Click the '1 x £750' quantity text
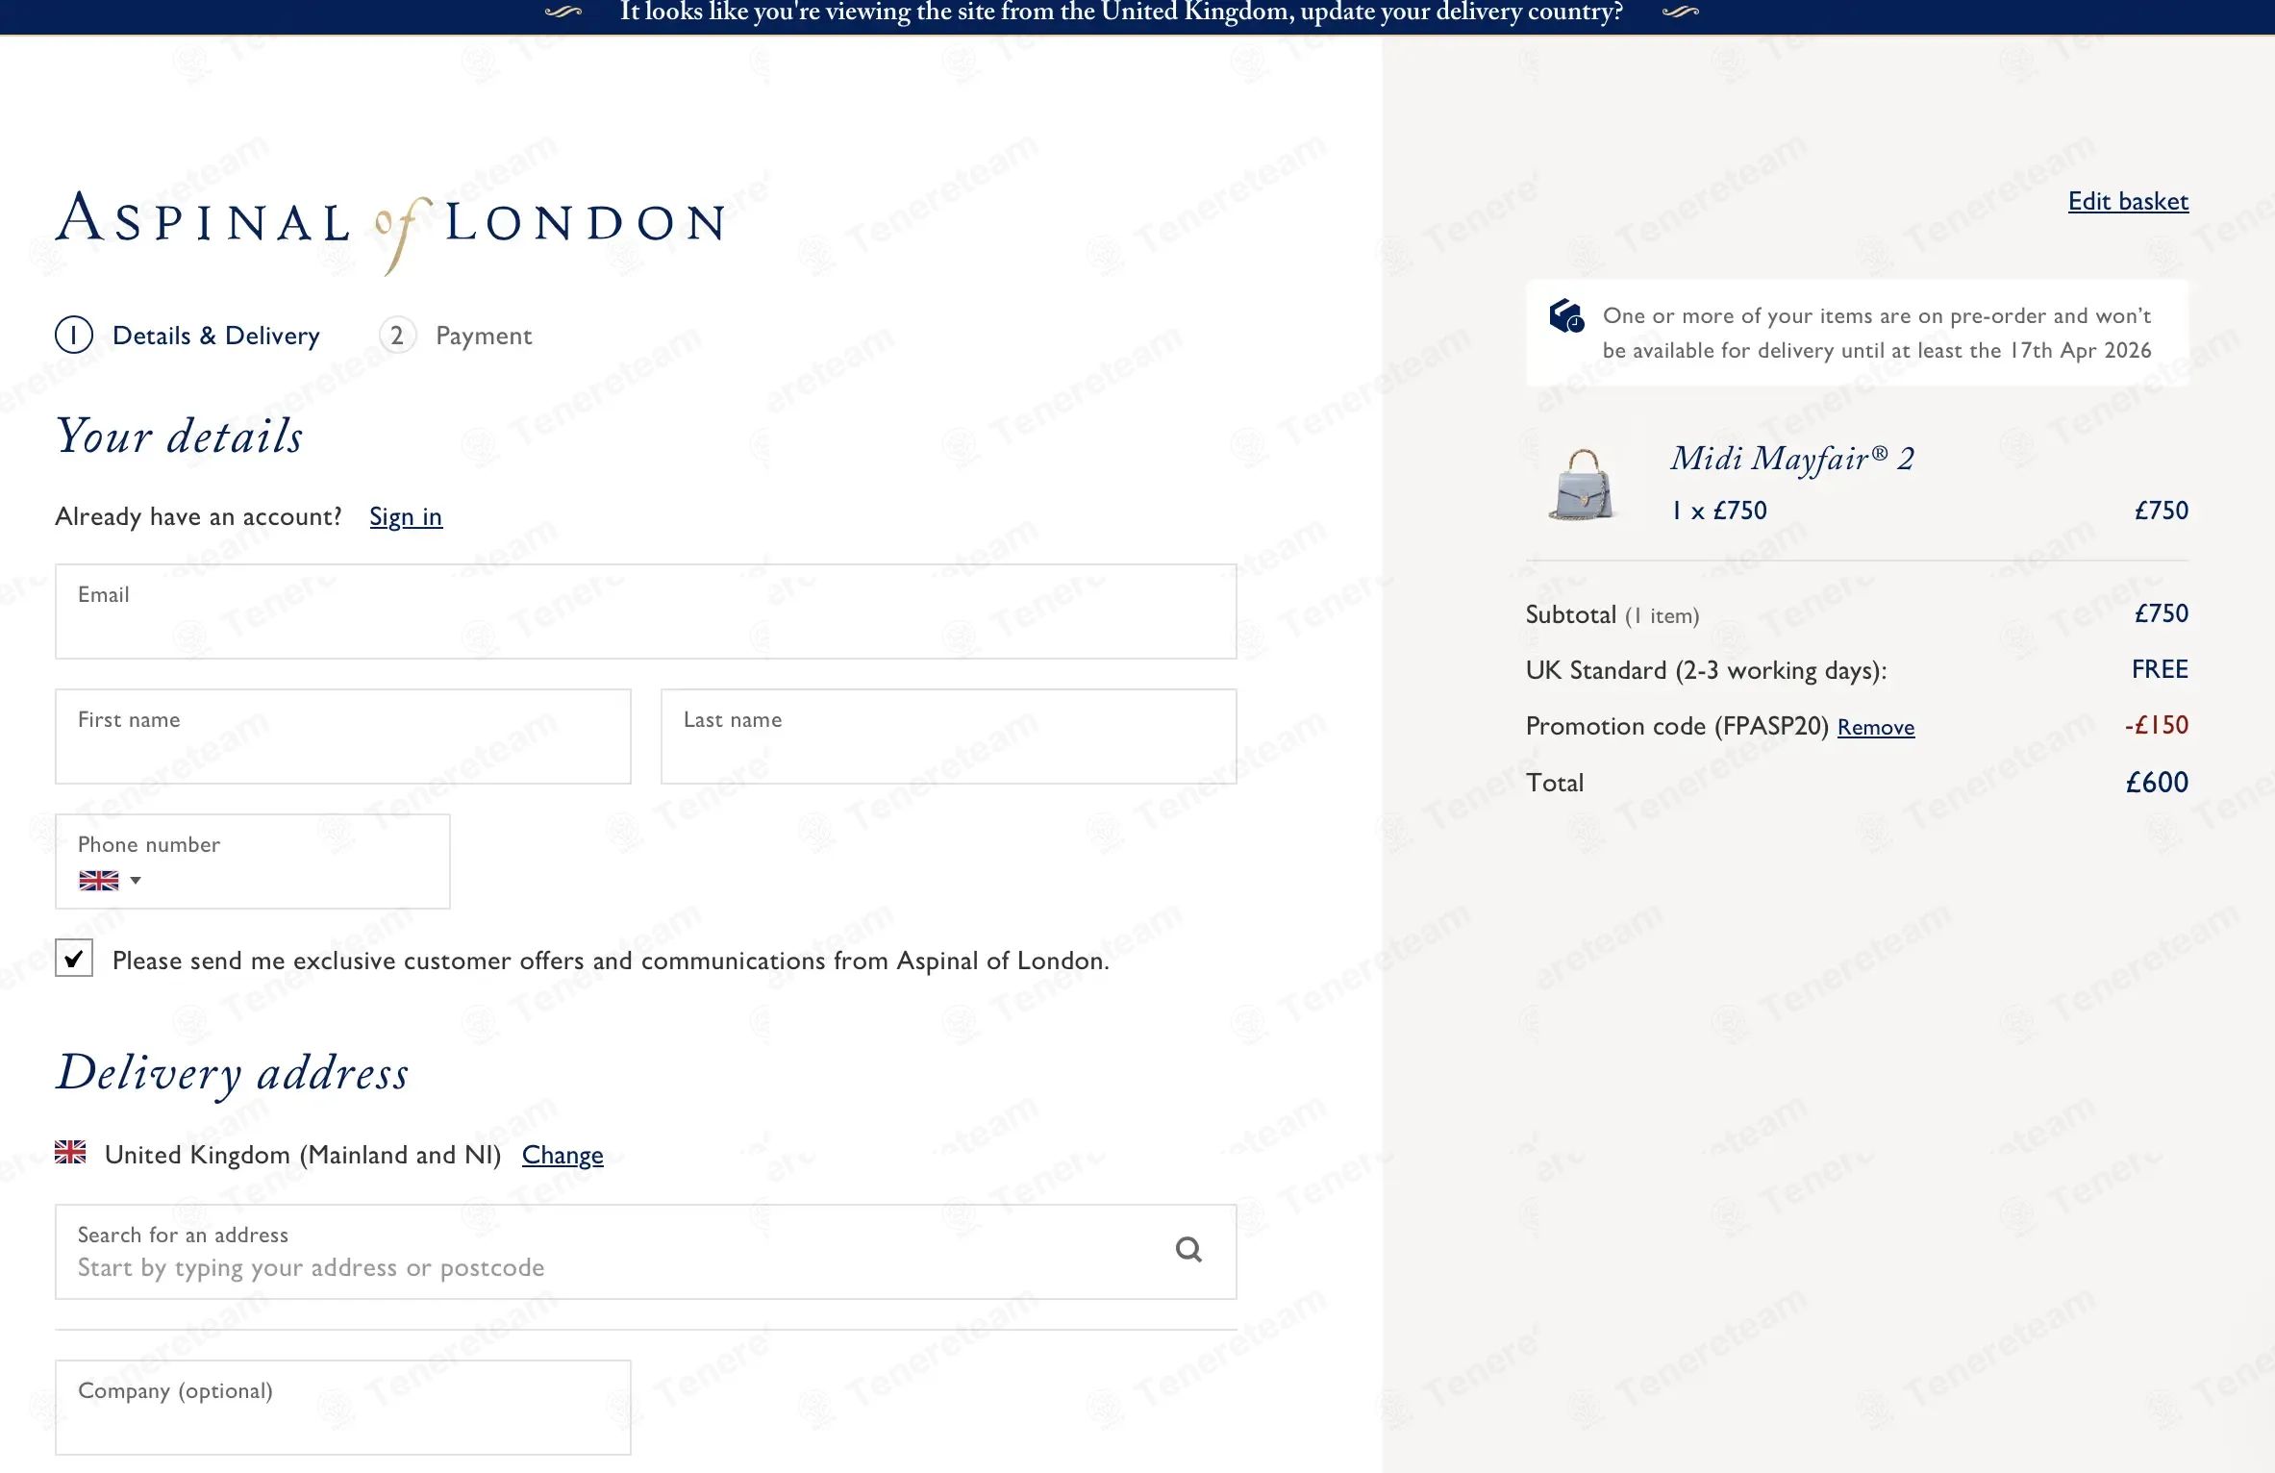 pos(1719,511)
